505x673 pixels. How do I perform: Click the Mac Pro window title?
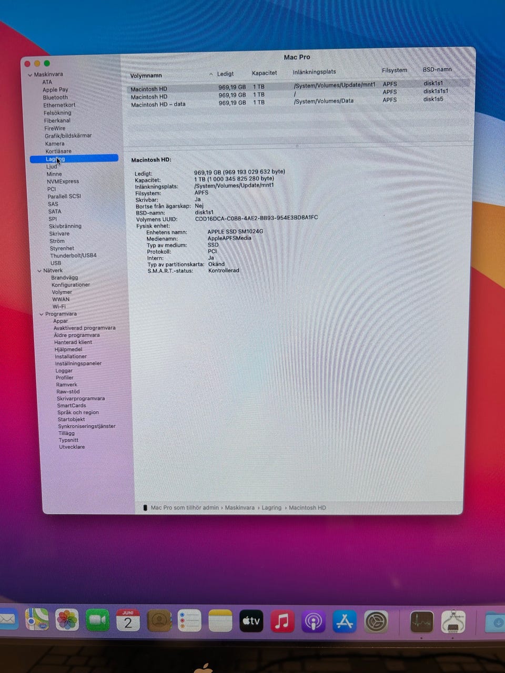297,57
